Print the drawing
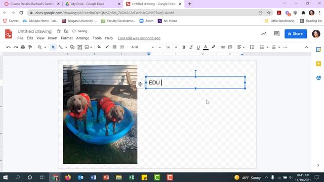Viewport: 324px width, 182px height. (x=23, y=47)
